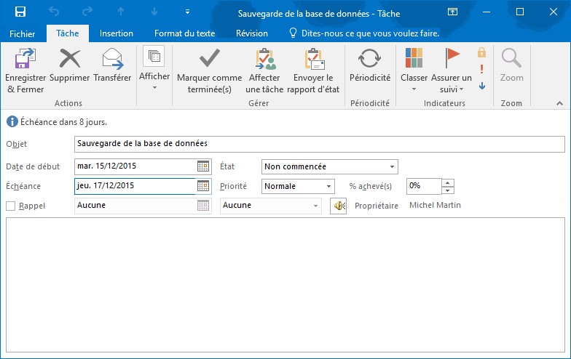Switch to the Insertion tab
Viewport: 571px width, 359px height.
[x=117, y=33]
